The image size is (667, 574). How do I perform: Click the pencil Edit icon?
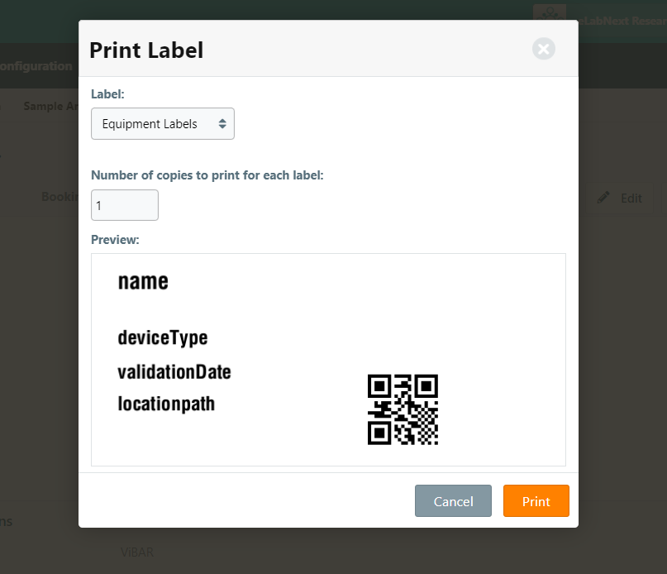[x=603, y=198]
